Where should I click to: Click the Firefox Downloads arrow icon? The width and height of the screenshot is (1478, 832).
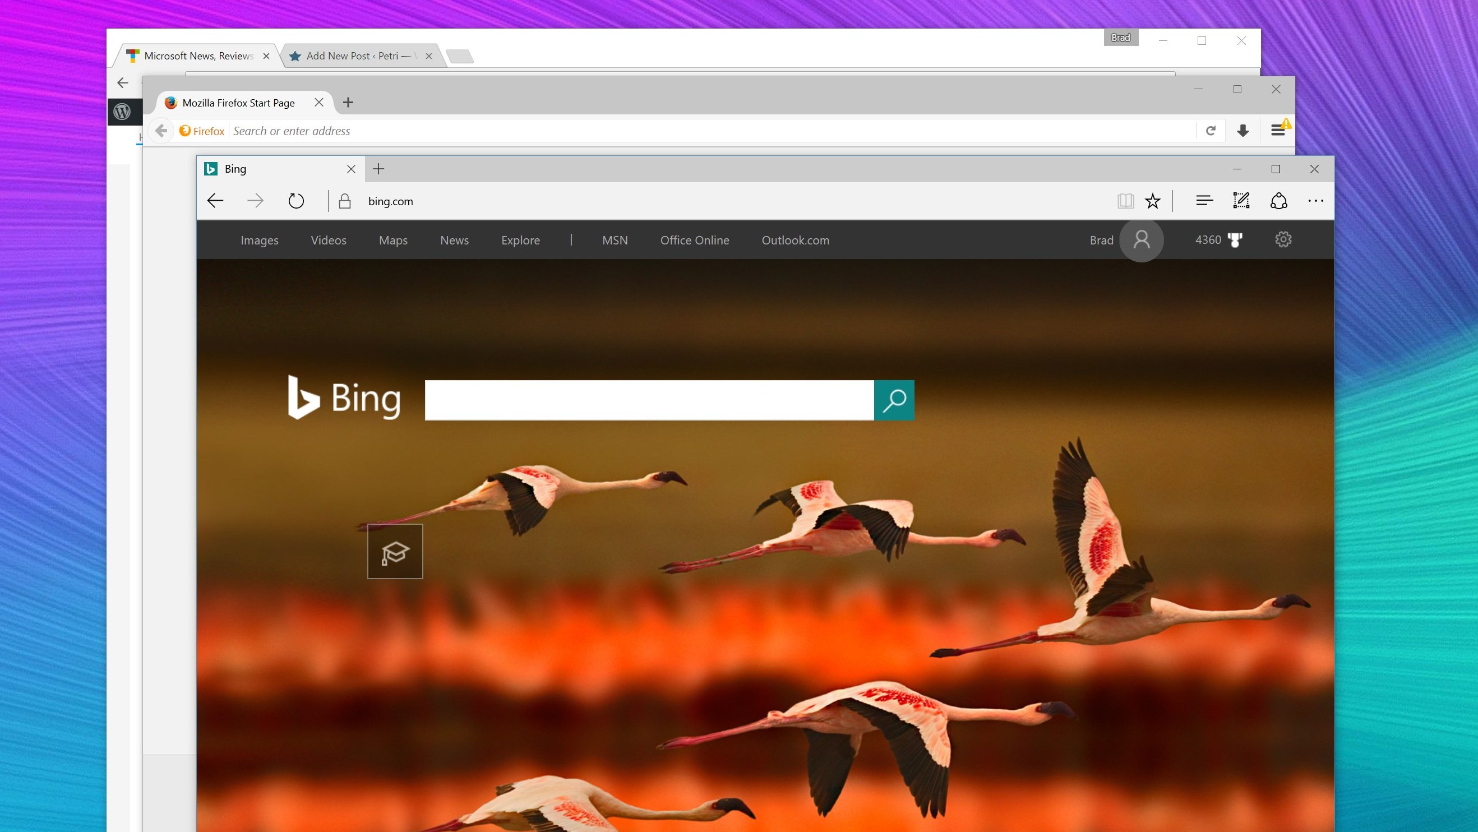(x=1243, y=130)
